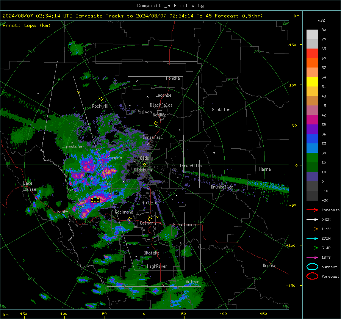Click the HighRiver town label
The width and height of the screenshot is (341, 319).
pos(157,266)
